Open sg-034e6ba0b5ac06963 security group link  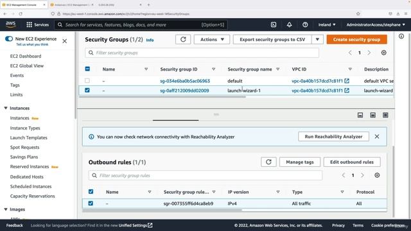coord(185,81)
